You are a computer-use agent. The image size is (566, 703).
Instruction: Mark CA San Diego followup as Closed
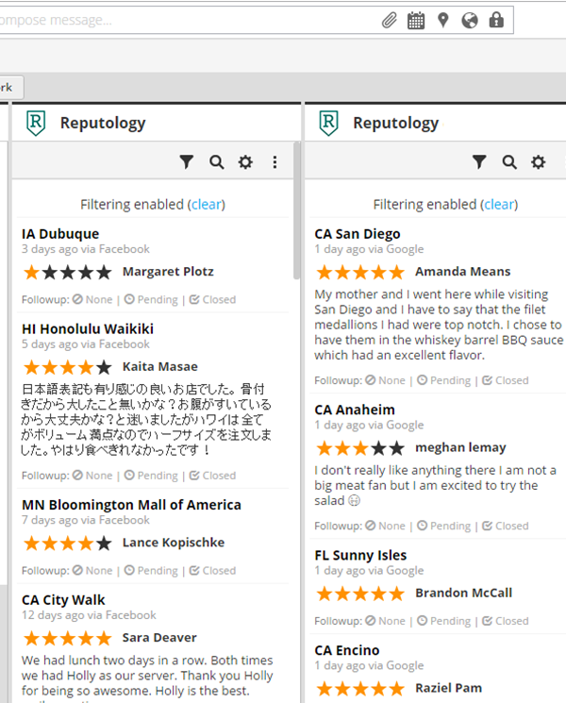point(505,380)
